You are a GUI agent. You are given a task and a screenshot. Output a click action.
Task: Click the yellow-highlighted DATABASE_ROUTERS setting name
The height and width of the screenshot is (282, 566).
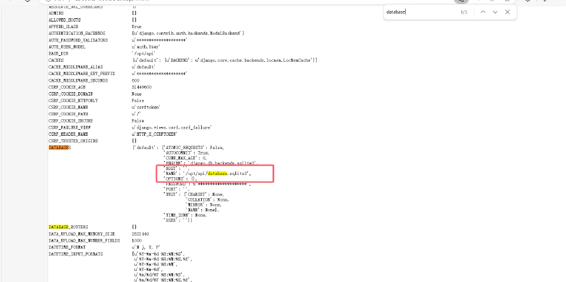68,227
